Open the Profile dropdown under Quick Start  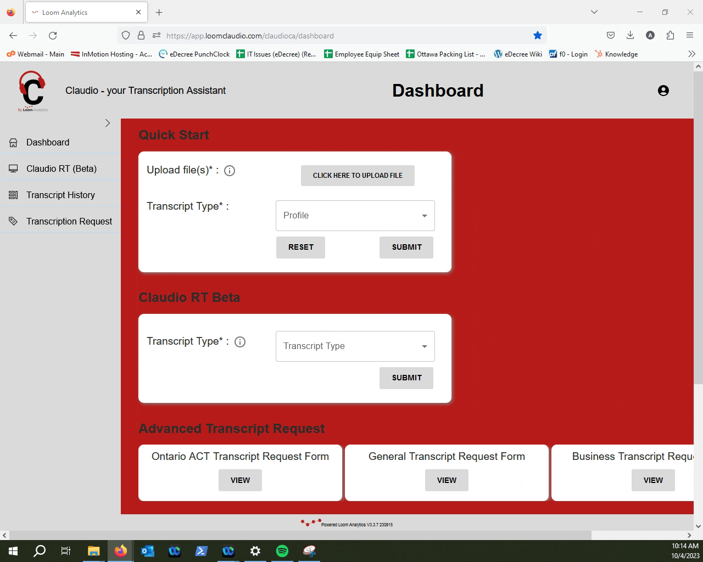point(354,215)
